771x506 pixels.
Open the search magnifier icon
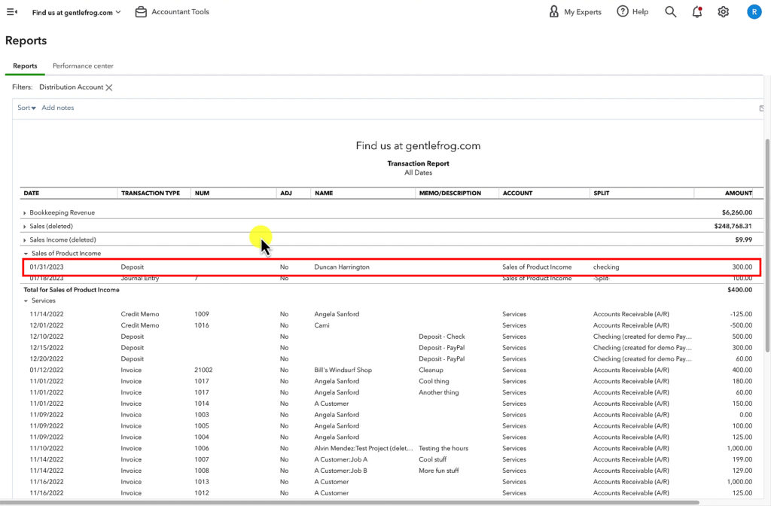point(670,11)
